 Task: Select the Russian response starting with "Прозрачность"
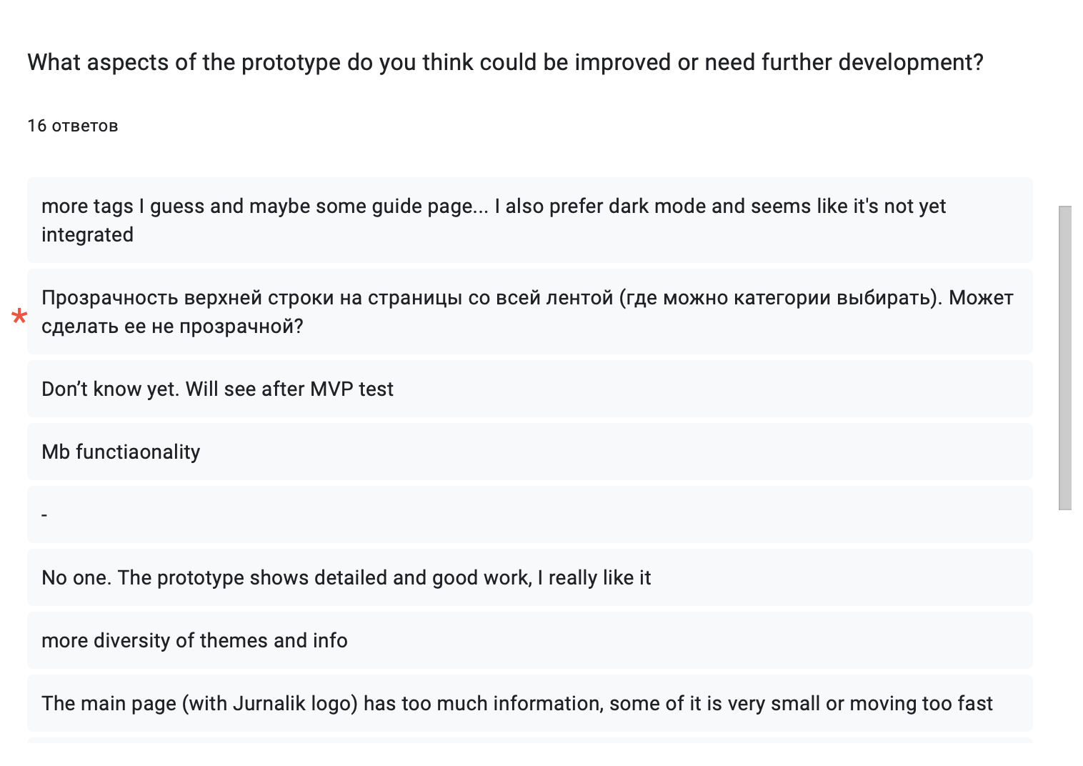point(529,312)
